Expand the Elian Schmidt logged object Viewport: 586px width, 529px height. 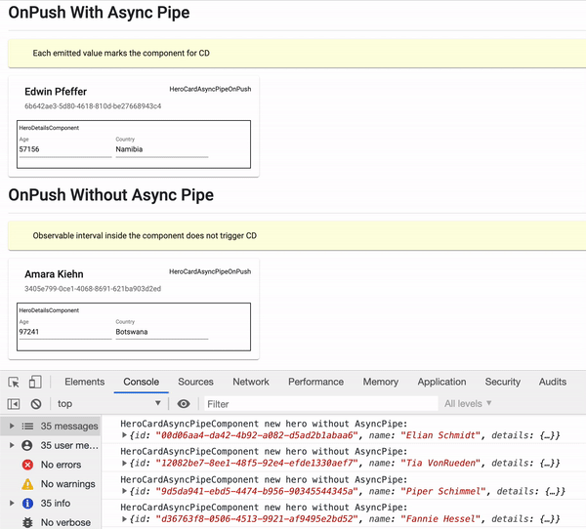(x=124, y=435)
